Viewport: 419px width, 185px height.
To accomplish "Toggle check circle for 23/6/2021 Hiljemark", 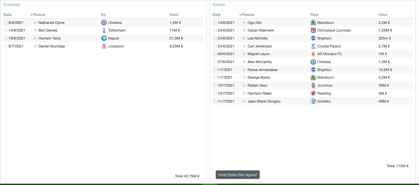I will [x=215, y=30].
